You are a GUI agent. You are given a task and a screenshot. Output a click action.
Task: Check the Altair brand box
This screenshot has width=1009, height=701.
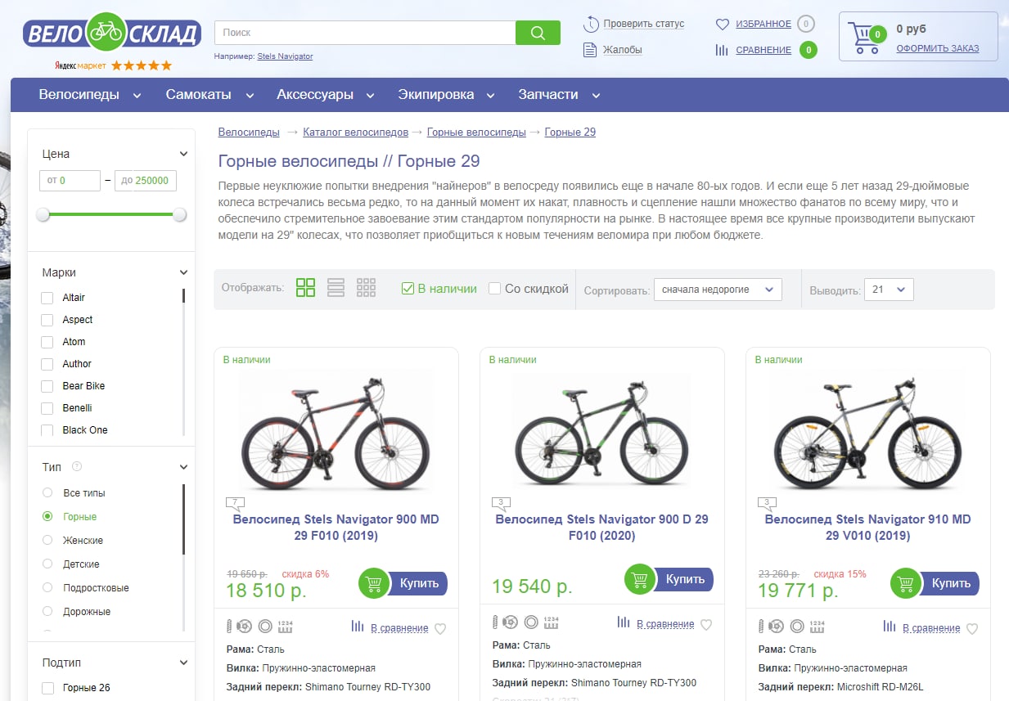click(x=47, y=298)
